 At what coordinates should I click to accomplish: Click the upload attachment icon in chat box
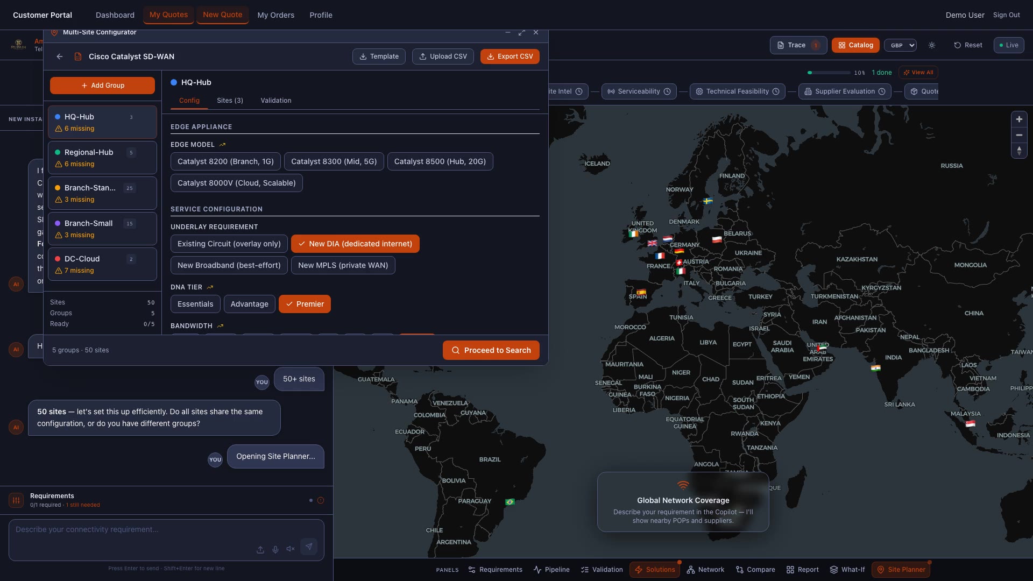coord(260,549)
